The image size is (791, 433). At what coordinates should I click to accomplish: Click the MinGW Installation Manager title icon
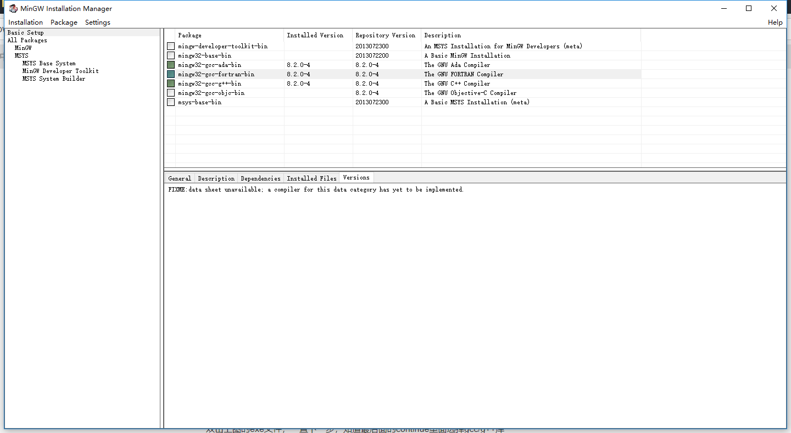13,8
